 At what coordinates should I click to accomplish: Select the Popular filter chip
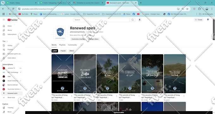tap(63, 51)
